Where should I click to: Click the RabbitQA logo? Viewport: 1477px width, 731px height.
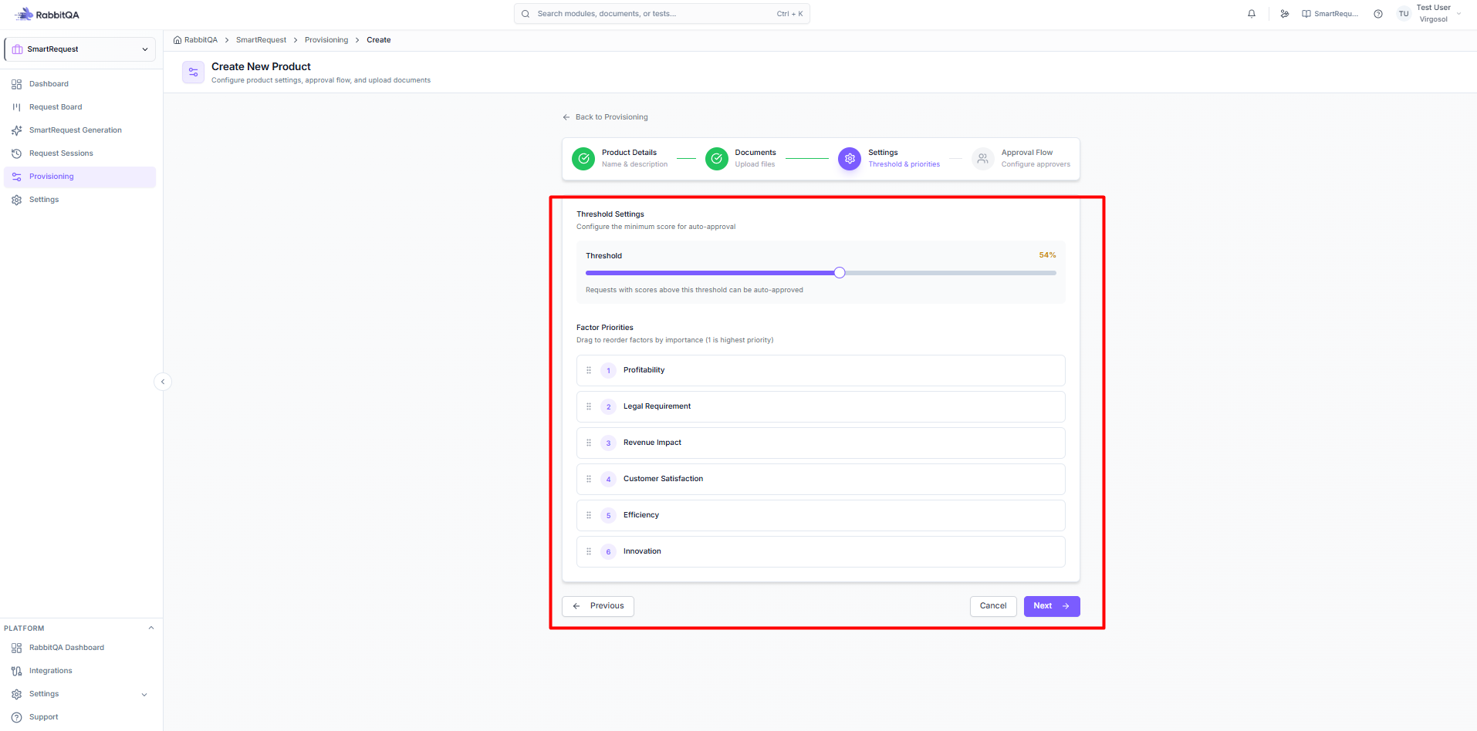coord(47,15)
